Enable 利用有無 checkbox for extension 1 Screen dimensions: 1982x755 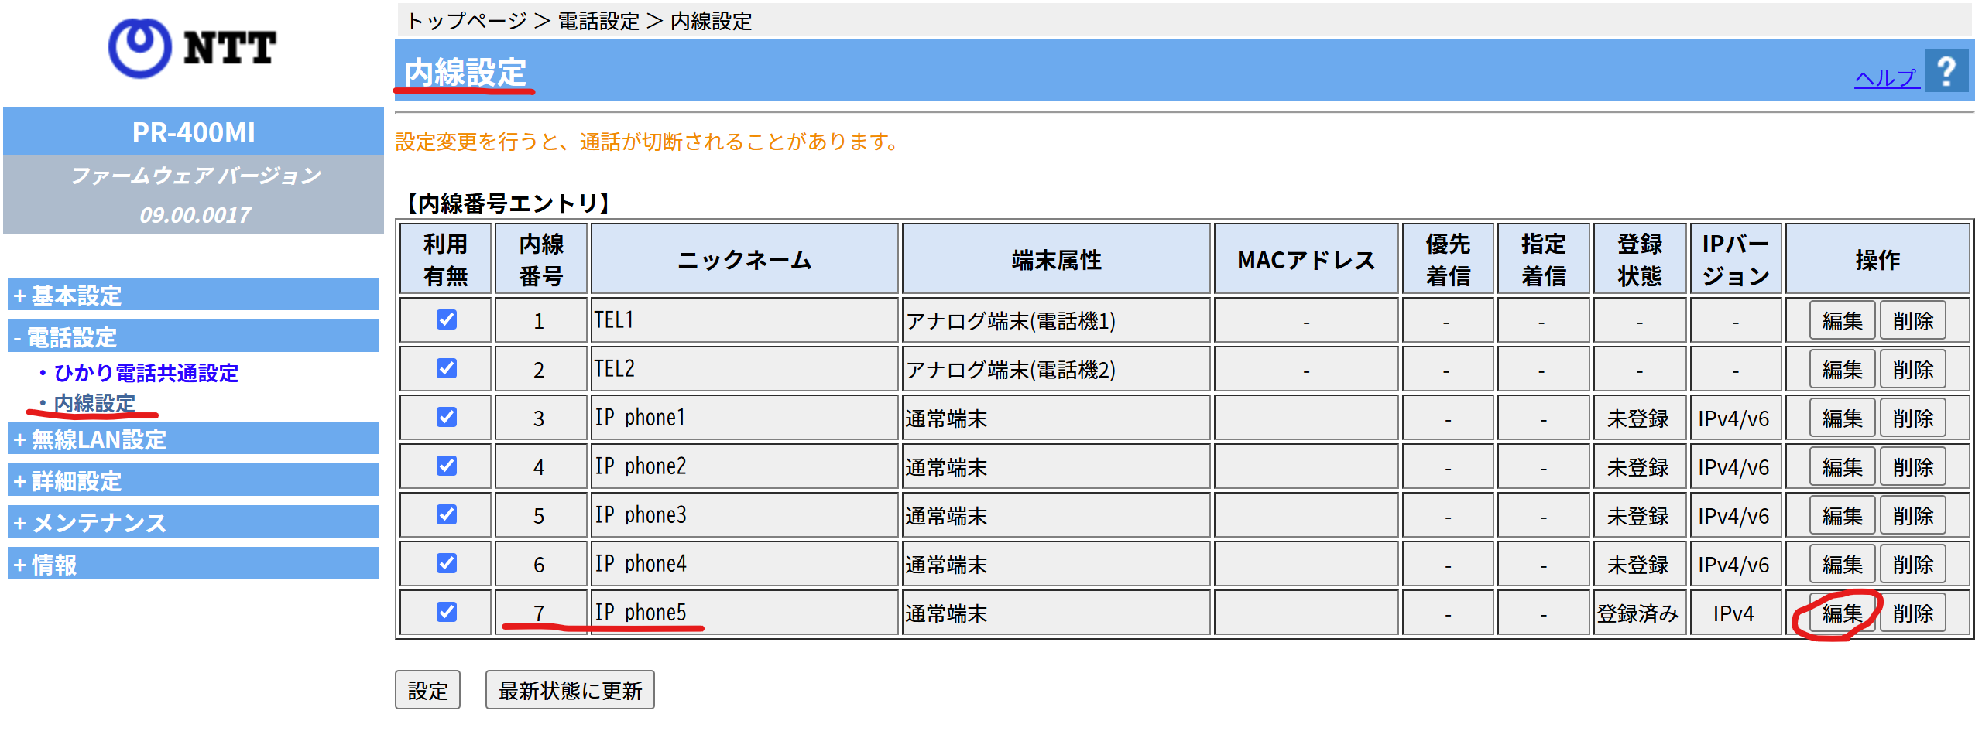coord(445,320)
